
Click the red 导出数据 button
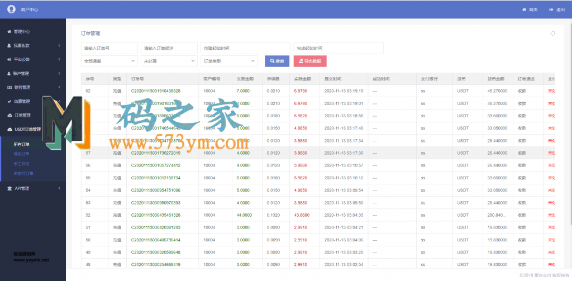click(x=310, y=61)
